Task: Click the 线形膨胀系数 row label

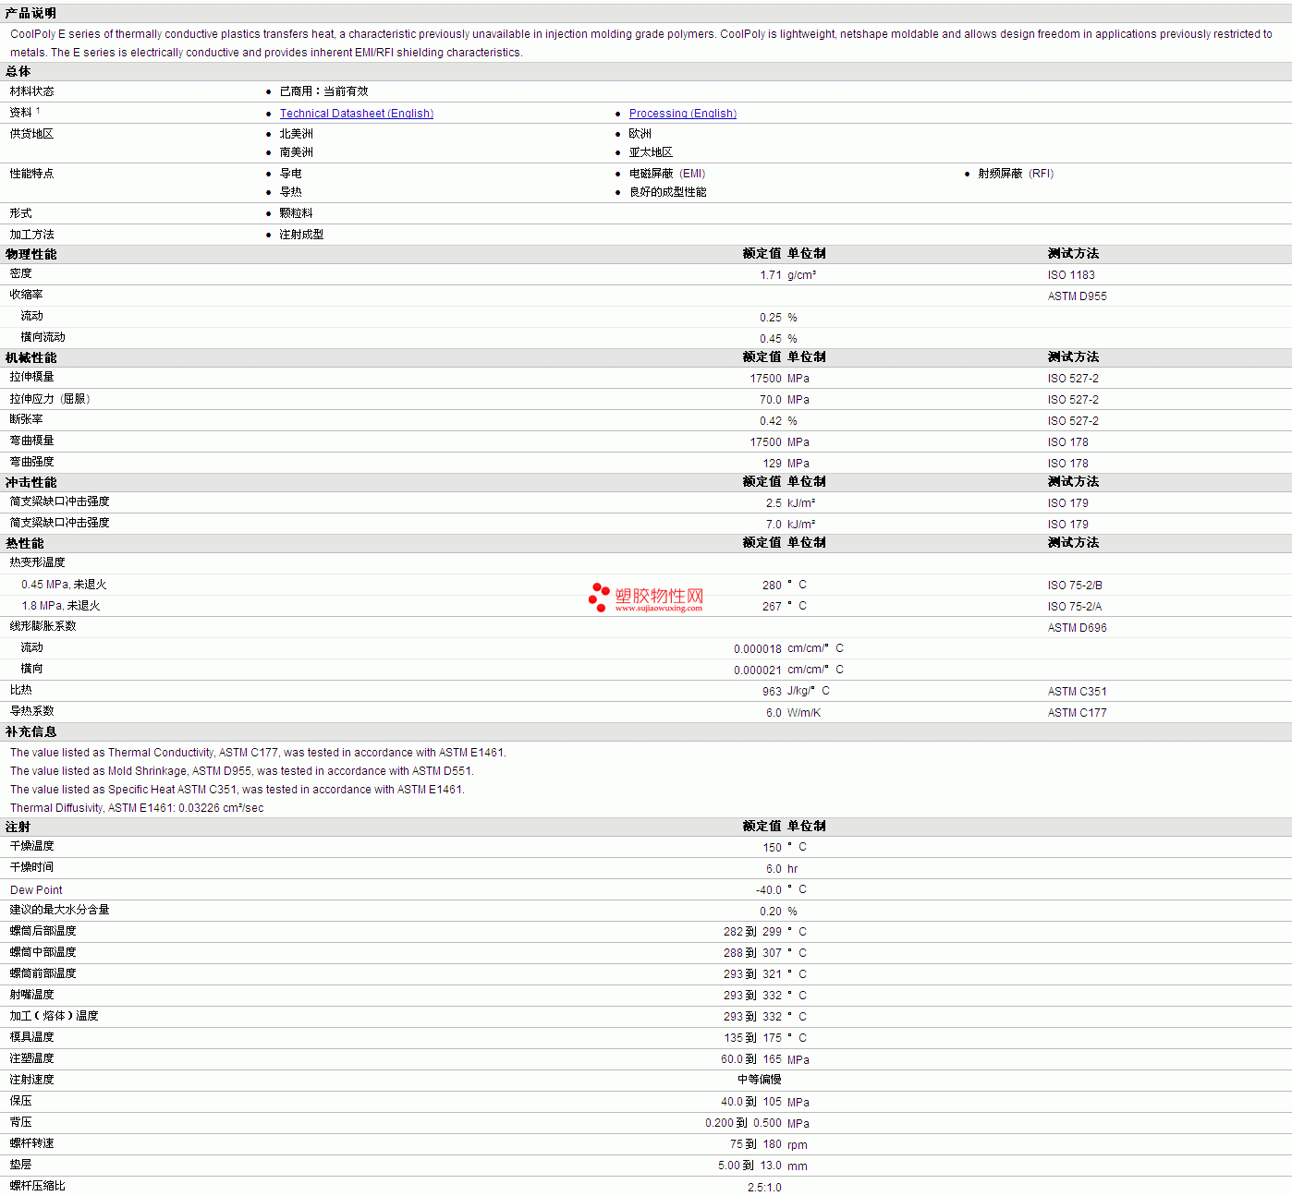Action: (43, 626)
